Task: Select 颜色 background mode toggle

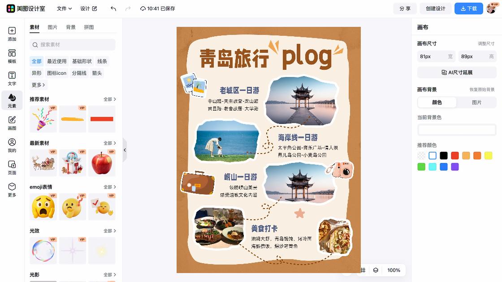Action: point(437,103)
